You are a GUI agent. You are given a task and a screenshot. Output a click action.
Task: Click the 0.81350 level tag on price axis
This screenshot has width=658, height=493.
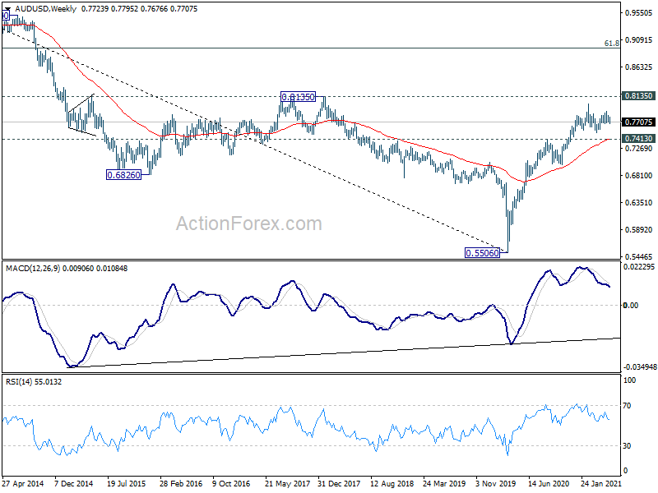coord(639,96)
